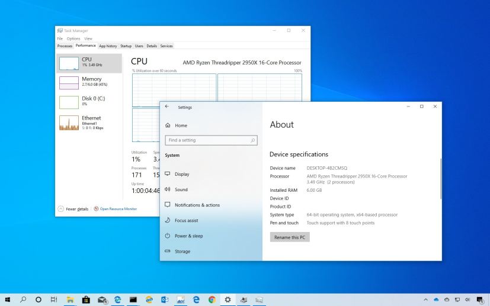Open File Explorer from taskbar
Image resolution: width=490 pixels, height=306 pixels.
click(70, 299)
